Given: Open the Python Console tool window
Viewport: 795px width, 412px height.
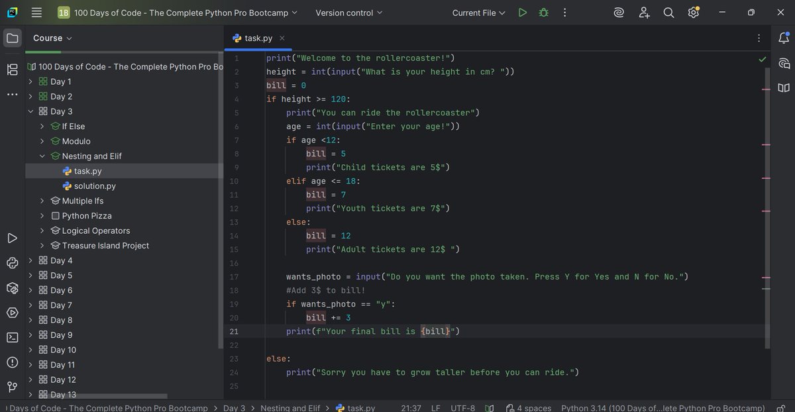Looking at the screenshot, I should point(12,263).
